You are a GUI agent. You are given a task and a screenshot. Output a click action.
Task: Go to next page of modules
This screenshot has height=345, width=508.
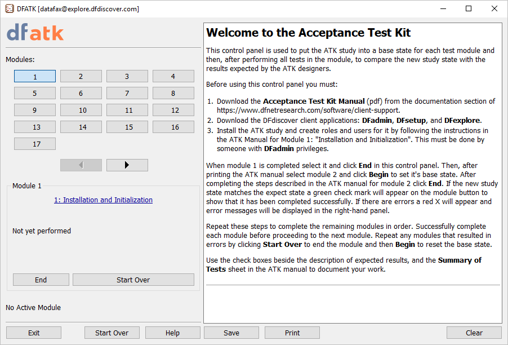tap(127, 165)
